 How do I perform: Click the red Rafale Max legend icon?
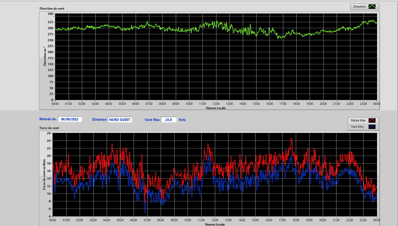point(372,120)
